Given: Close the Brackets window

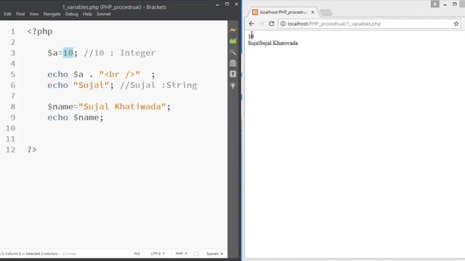Looking at the screenshot, I should click(236, 4).
